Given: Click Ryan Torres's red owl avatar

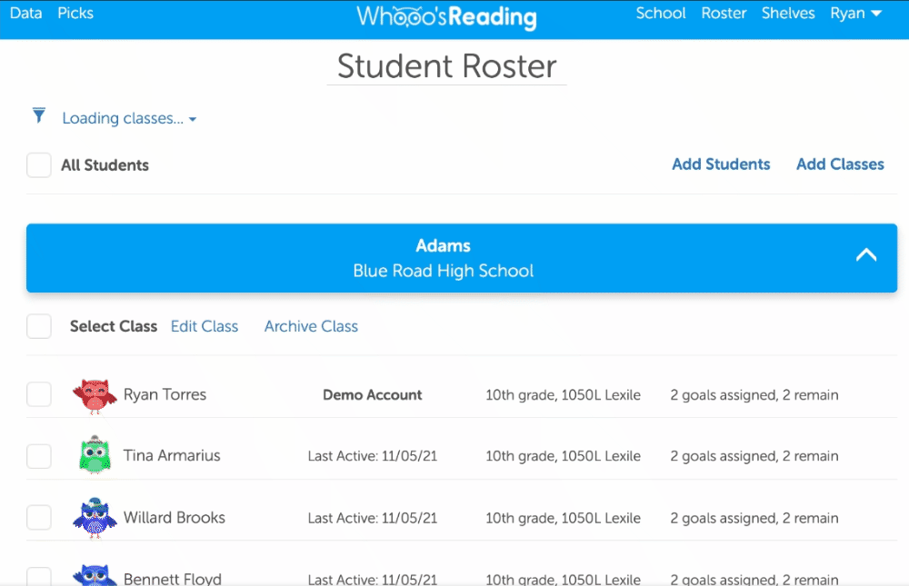Looking at the screenshot, I should click(x=95, y=395).
